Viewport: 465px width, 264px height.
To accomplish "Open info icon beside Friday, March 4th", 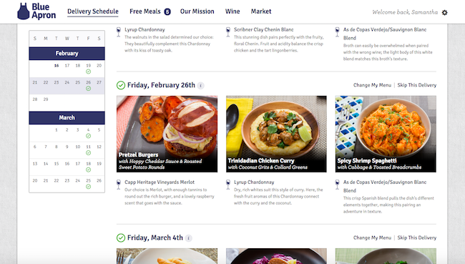I will [189, 238].
